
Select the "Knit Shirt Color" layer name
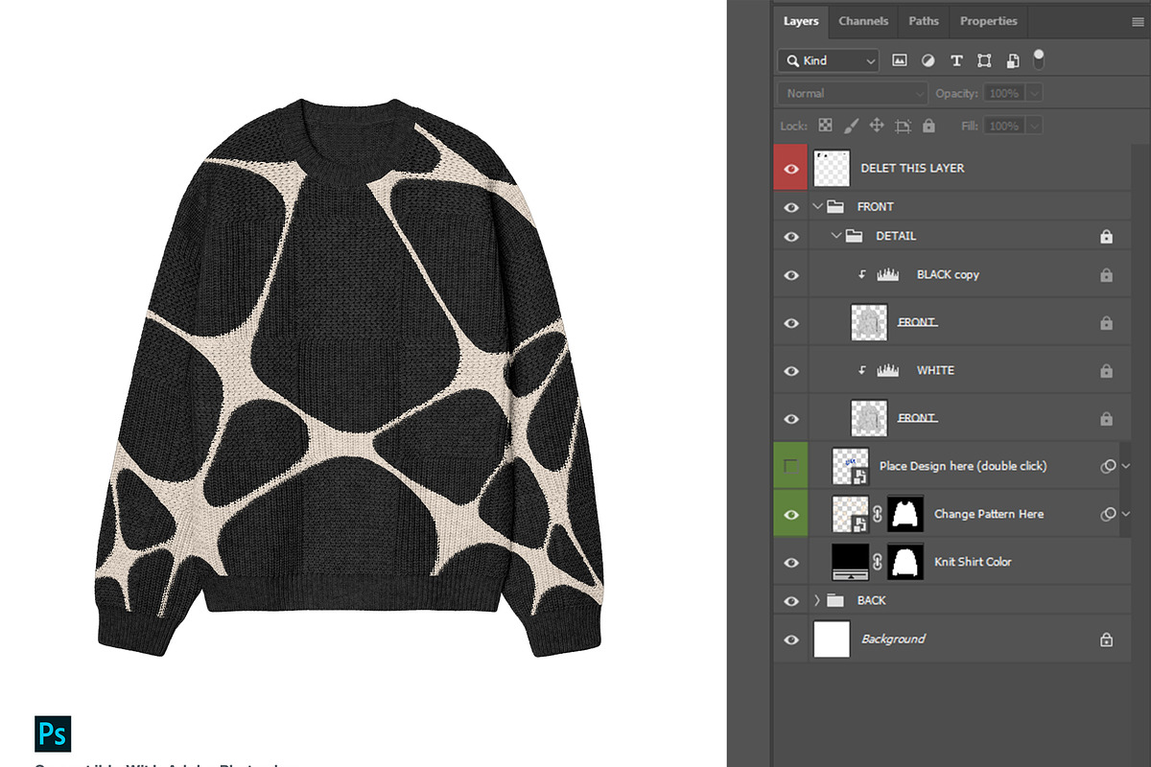pyautogui.click(x=973, y=562)
